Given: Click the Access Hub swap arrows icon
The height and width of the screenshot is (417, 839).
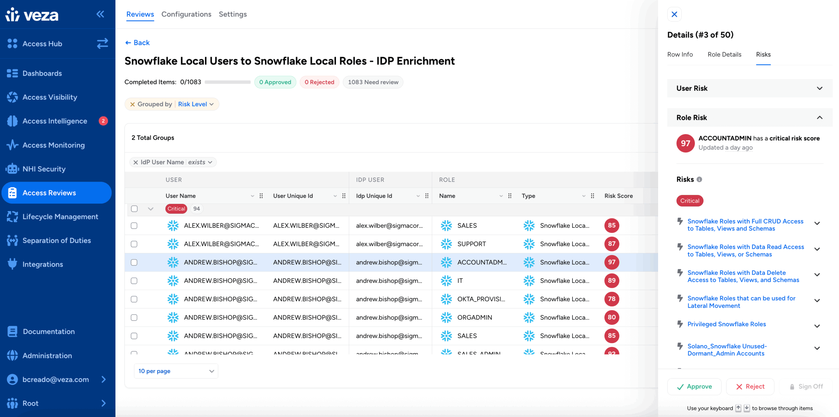Looking at the screenshot, I should (102, 44).
